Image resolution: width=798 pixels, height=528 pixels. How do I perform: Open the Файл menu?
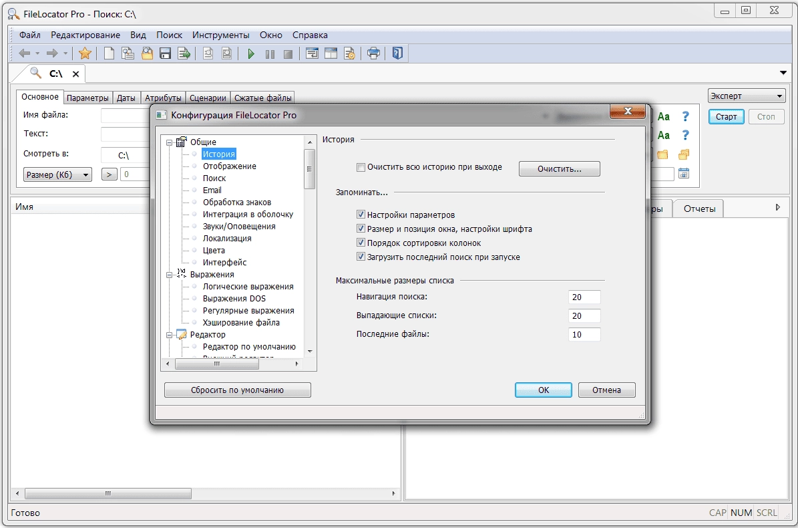[30, 35]
